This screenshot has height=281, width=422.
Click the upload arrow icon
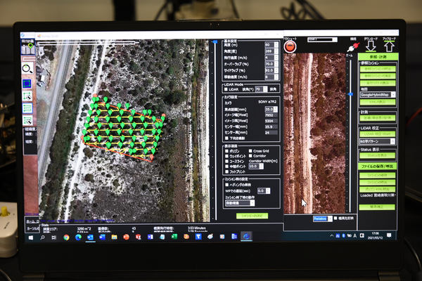point(389,46)
